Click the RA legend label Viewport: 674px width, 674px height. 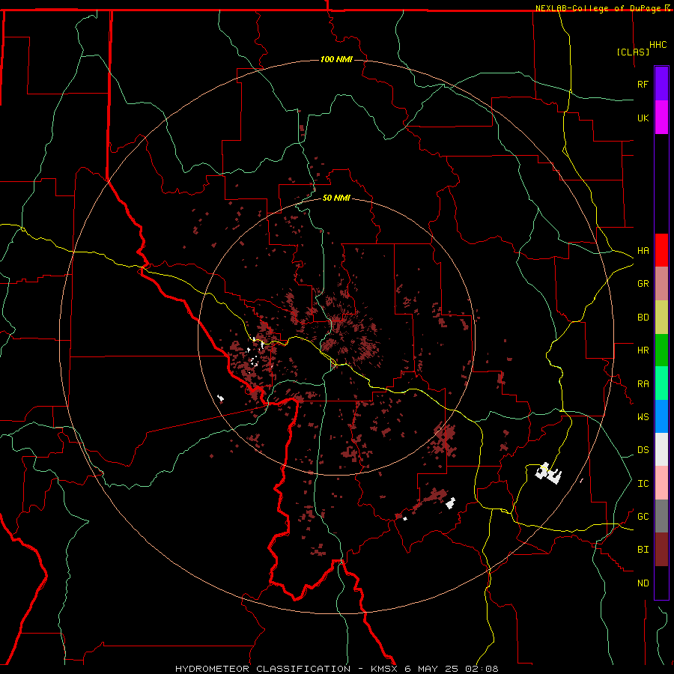pyautogui.click(x=643, y=384)
